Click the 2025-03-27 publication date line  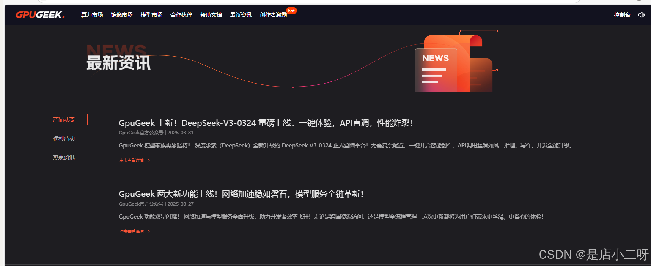156,204
